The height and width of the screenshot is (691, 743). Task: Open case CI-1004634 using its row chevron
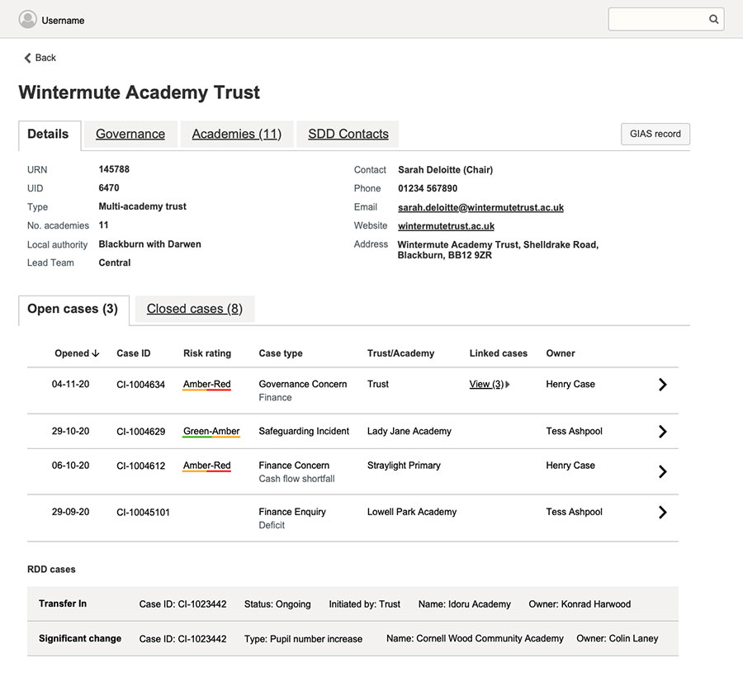(x=662, y=384)
